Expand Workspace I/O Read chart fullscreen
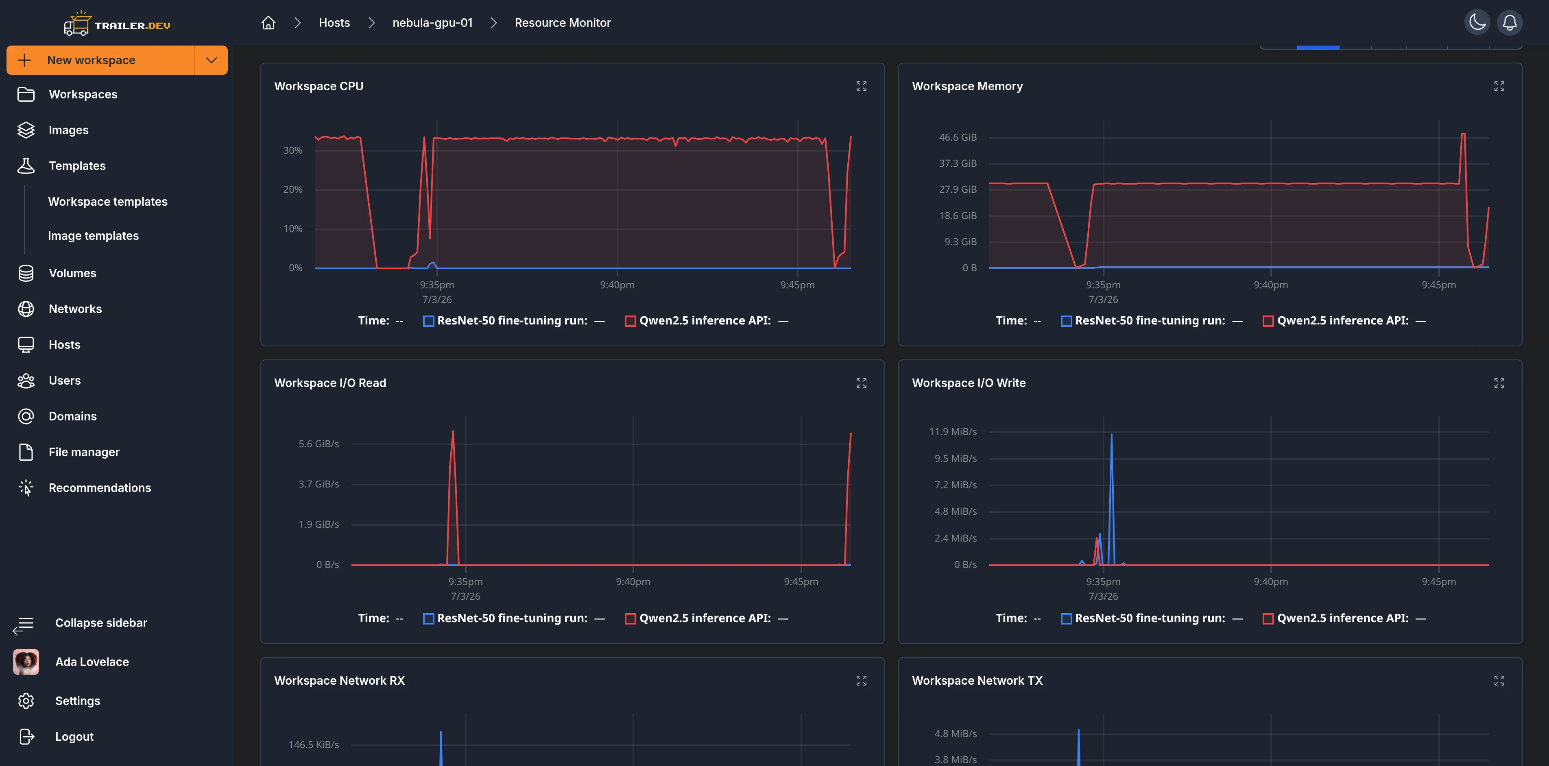1549x766 pixels. pos(861,383)
